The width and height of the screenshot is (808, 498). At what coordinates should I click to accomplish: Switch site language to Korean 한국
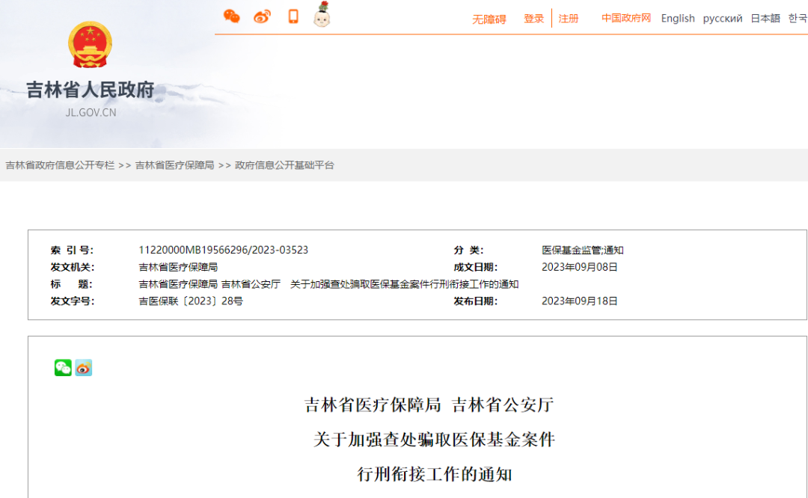(x=798, y=19)
